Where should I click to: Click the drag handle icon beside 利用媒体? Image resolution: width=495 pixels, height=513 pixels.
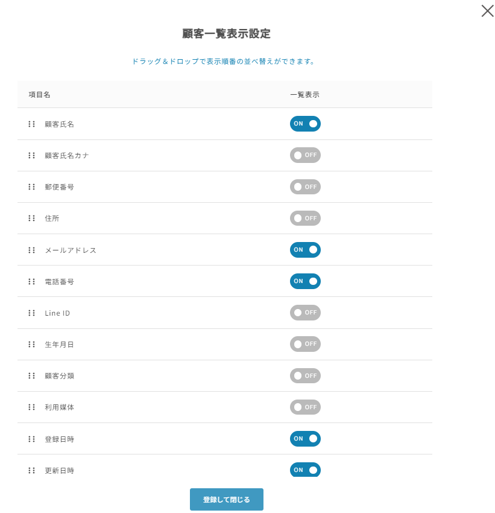pyautogui.click(x=32, y=407)
